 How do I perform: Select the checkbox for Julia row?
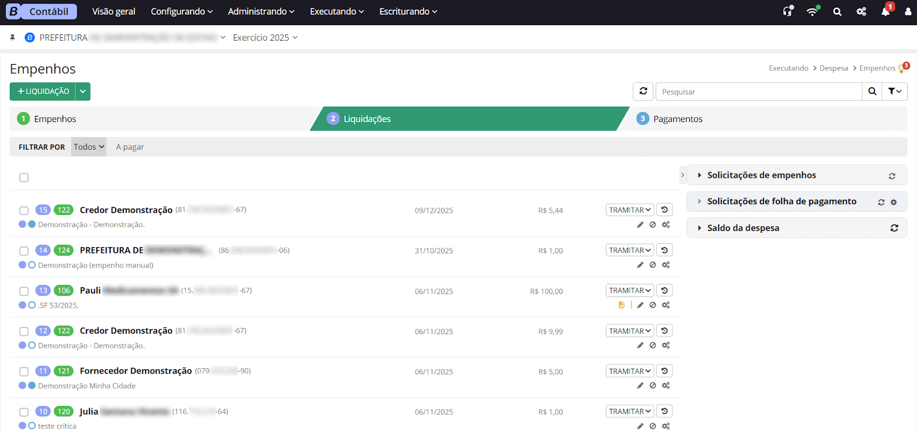24,412
